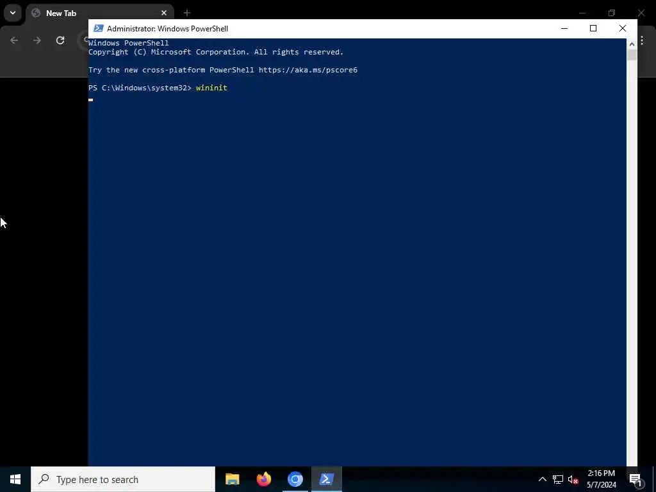656x492 pixels.
Task: Select the PowerShell taskbar icon
Action: 326,479
